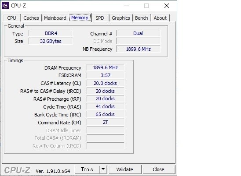Image resolution: width=241 pixels, height=176 pixels.
Task: Click the NB Frequency label
Action: pos(98,49)
